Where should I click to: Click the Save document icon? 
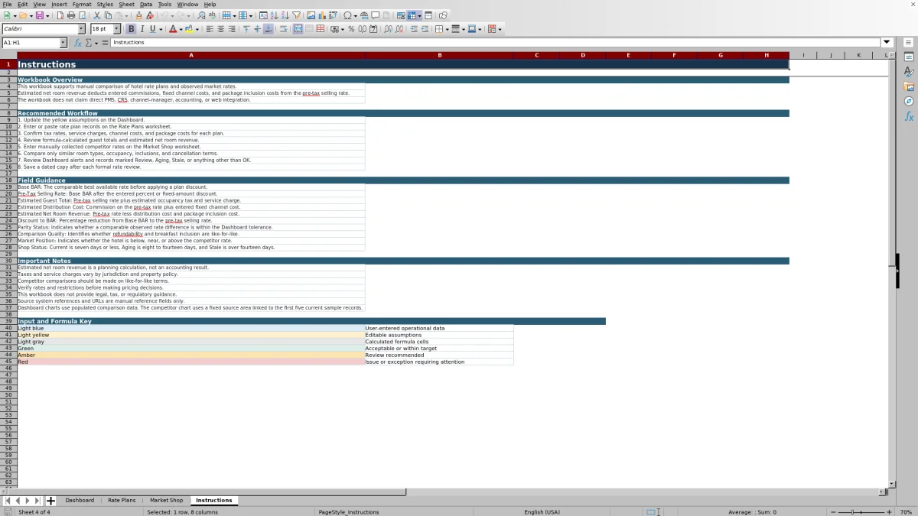(39, 15)
